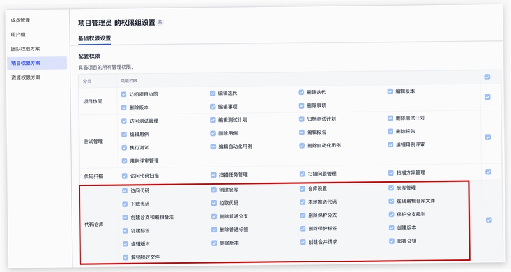Viewport: 511px width, 272px height.
Task: Toggle the select-all checkbox in the table header
Action: [487, 77]
